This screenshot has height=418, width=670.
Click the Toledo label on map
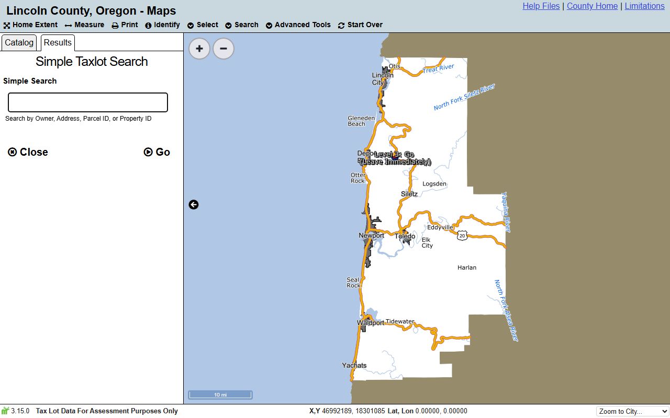tap(405, 237)
